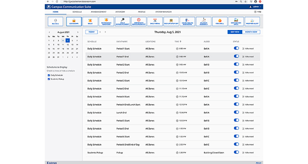Open Advanced settings for Pickup event
This screenshot has width=308, height=164.
248,153
